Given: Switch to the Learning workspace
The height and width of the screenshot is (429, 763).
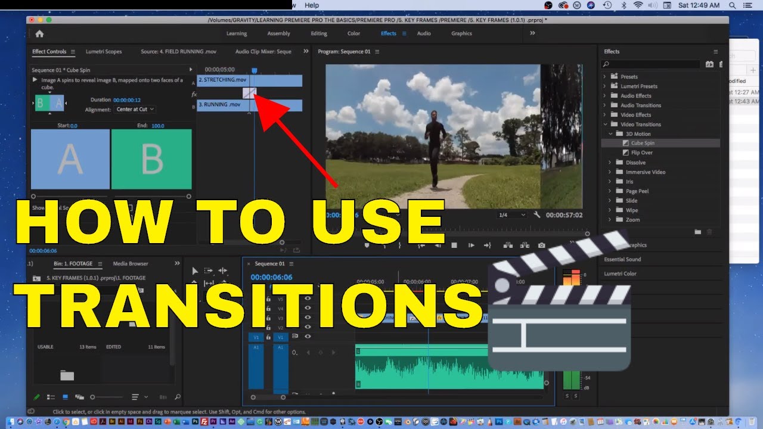Looking at the screenshot, I should click(237, 34).
